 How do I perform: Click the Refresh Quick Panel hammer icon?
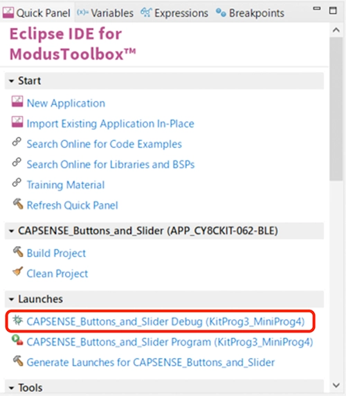point(18,204)
